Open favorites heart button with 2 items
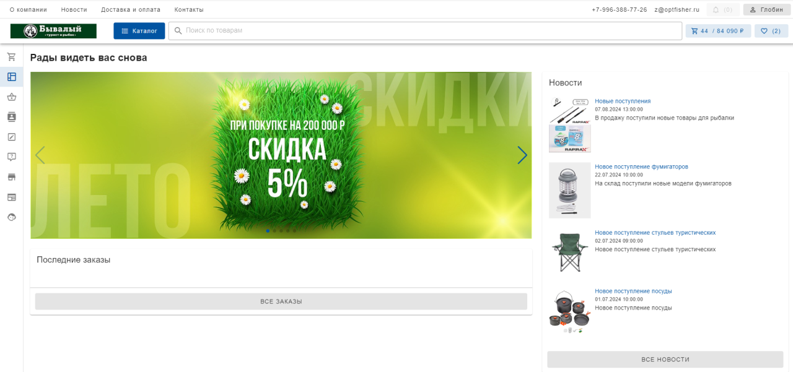The width and height of the screenshot is (793, 372). coord(771,31)
